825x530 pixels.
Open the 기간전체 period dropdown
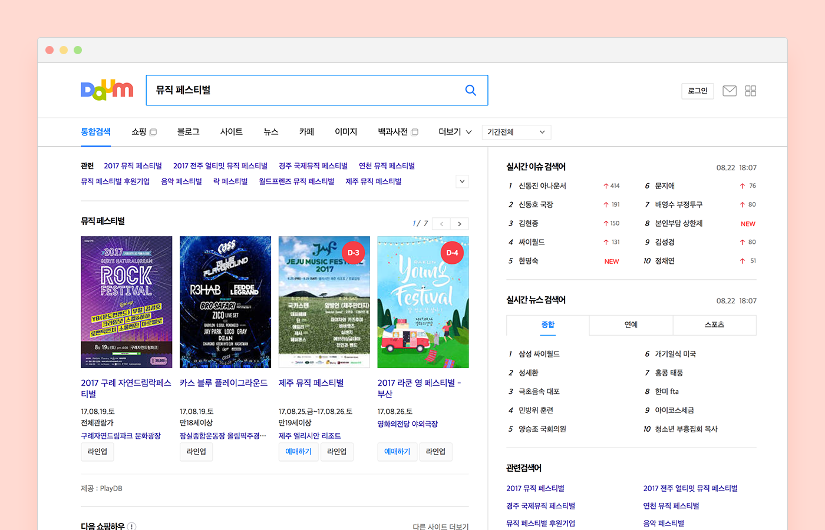[516, 132]
